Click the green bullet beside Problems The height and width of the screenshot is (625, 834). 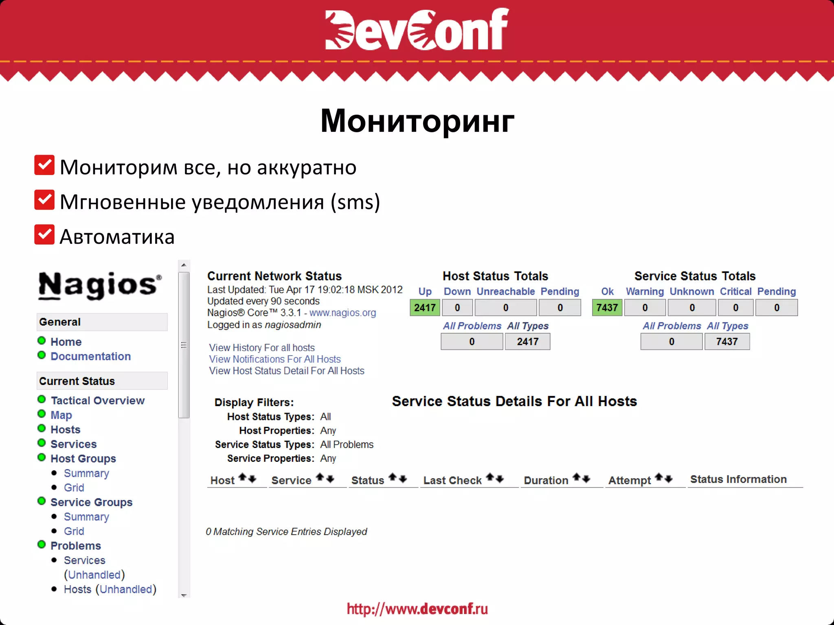point(42,544)
